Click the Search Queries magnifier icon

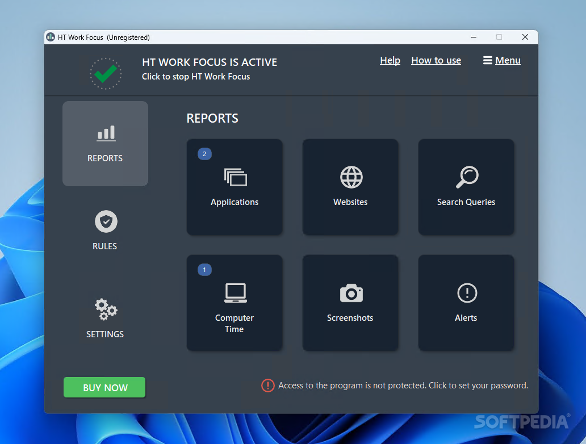point(467,177)
